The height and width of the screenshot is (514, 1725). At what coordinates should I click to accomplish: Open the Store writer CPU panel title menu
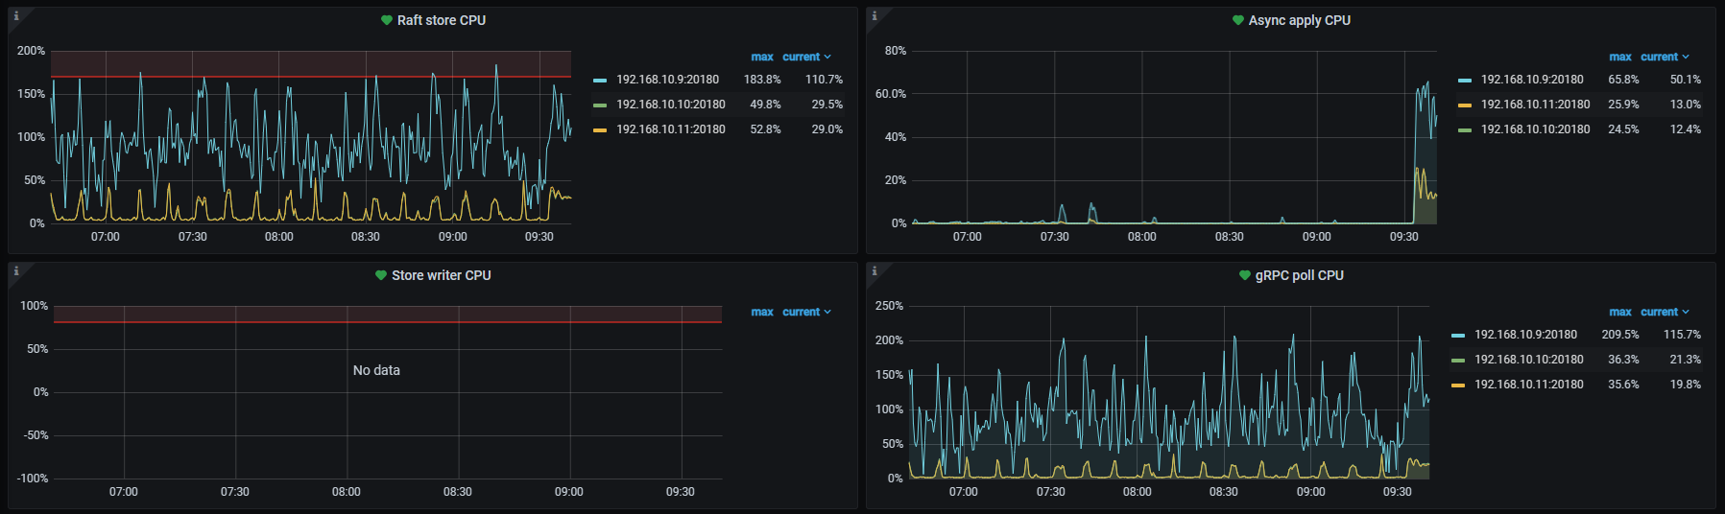pos(441,275)
